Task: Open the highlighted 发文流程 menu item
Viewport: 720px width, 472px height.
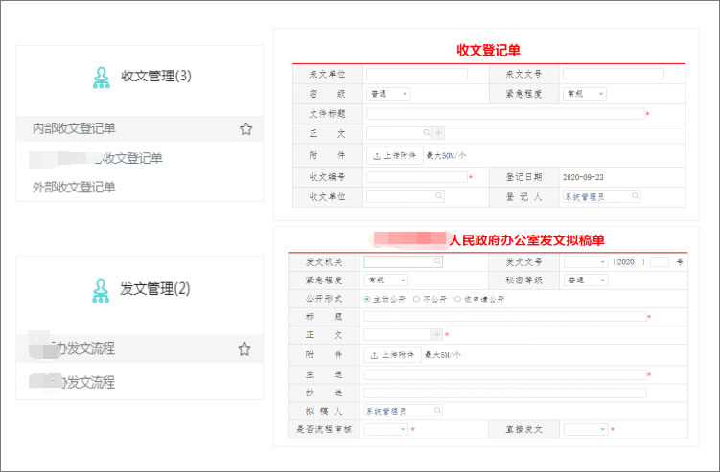Action: pos(140,348)
